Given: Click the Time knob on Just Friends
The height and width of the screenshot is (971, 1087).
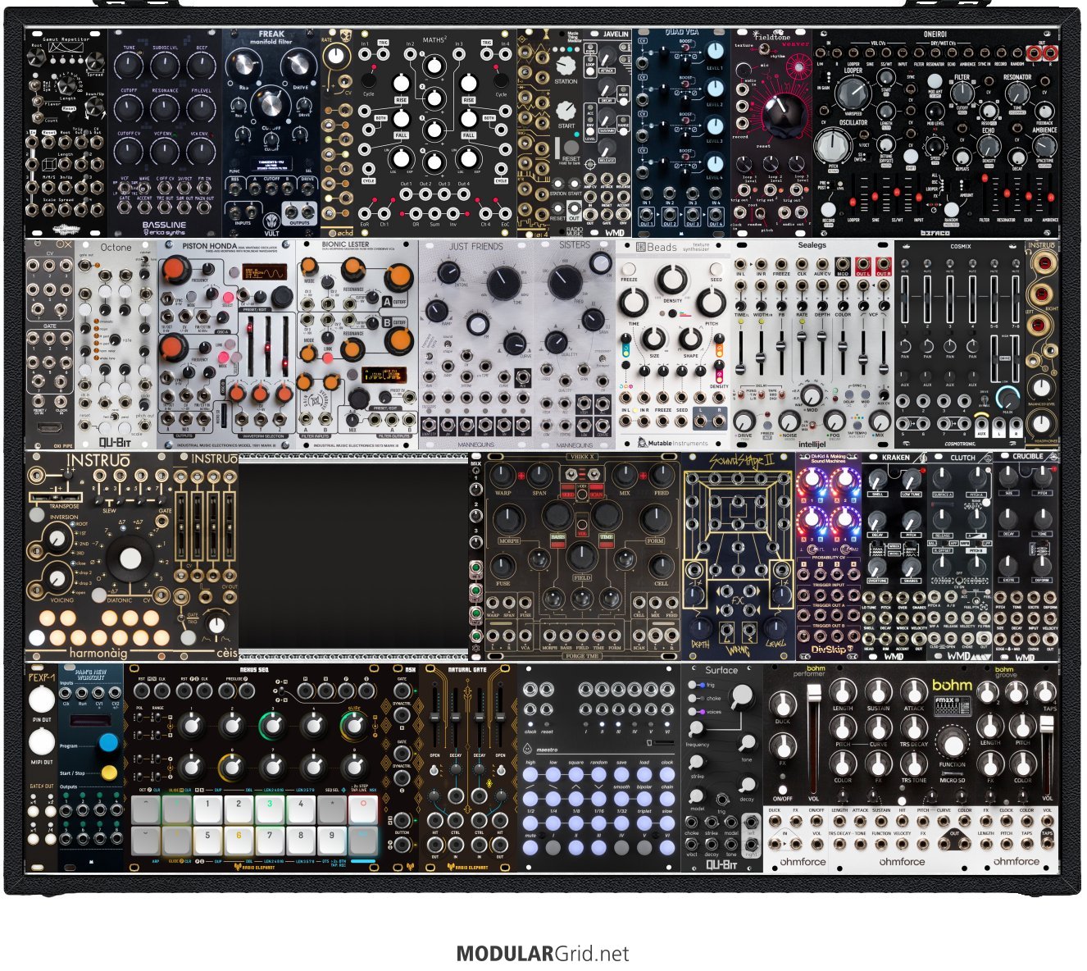Looking at the screenshot, I should coord(502,283).
